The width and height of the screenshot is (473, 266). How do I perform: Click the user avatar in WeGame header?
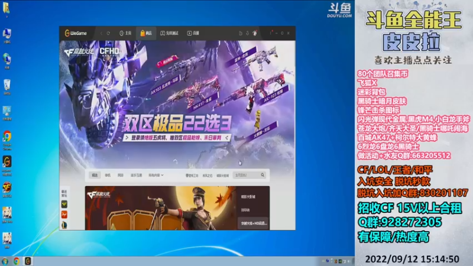coord(255,33)
